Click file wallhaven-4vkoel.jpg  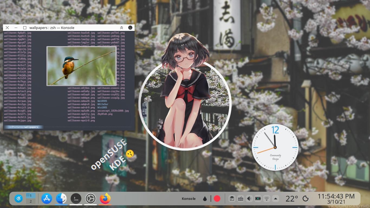[18, 88]
